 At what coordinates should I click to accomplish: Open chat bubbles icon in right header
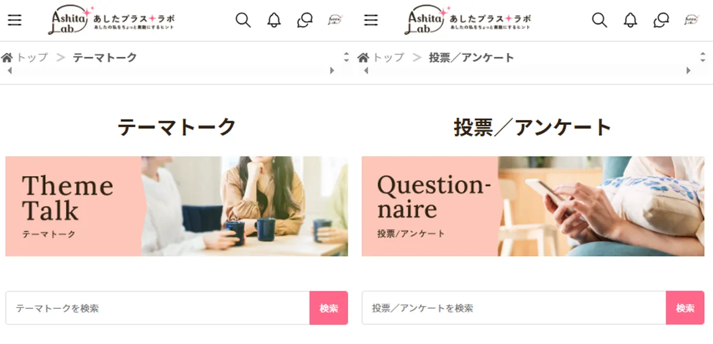click(661, 20)
